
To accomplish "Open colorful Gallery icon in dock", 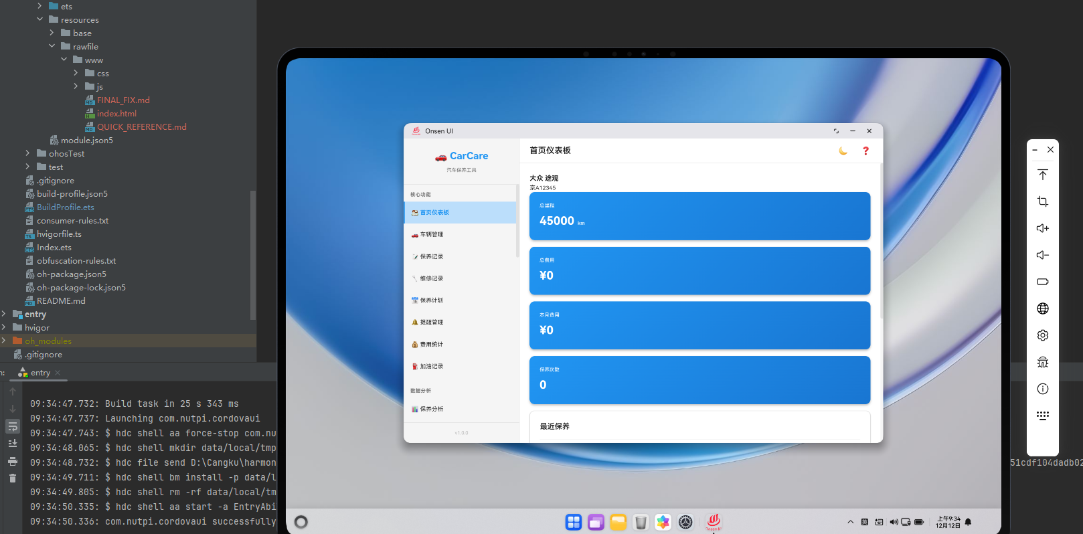I will tap(663, 523).
